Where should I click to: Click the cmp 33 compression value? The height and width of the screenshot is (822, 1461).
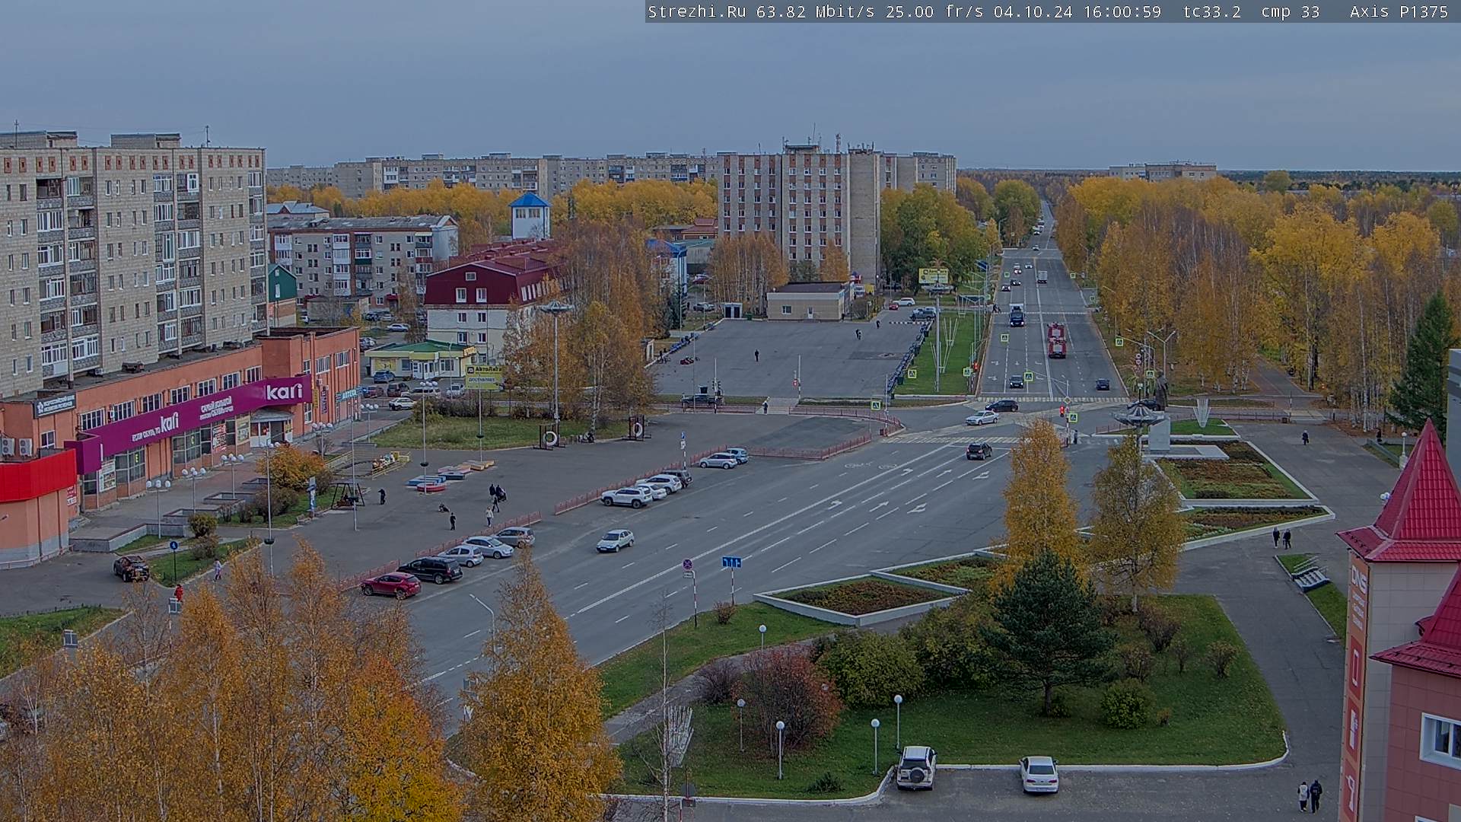pyautogui.click(x=1290, y=11)
